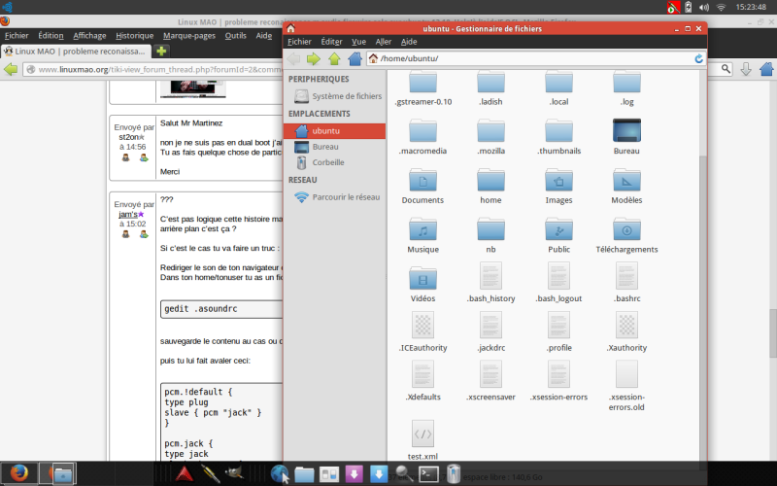Open volume control in system tray
Viewport: 777px width, 486px height.
point(703,7)
